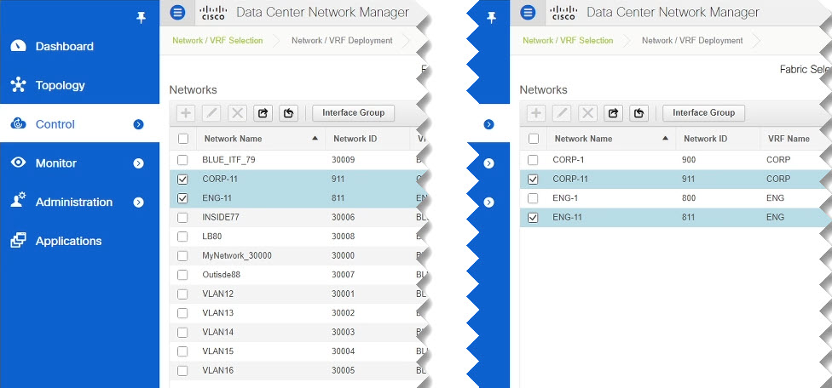Click Network ID column header above 30009
Image resolution: width=832 pixels, height=388 pixels.
(x=355, y=139)
